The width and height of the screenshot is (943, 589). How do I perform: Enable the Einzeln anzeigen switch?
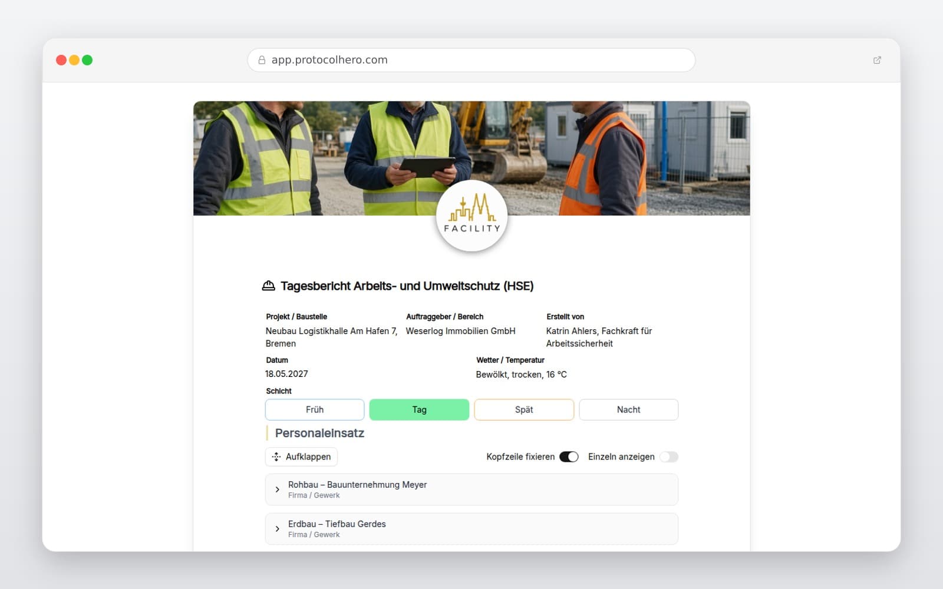click(669, 457)
